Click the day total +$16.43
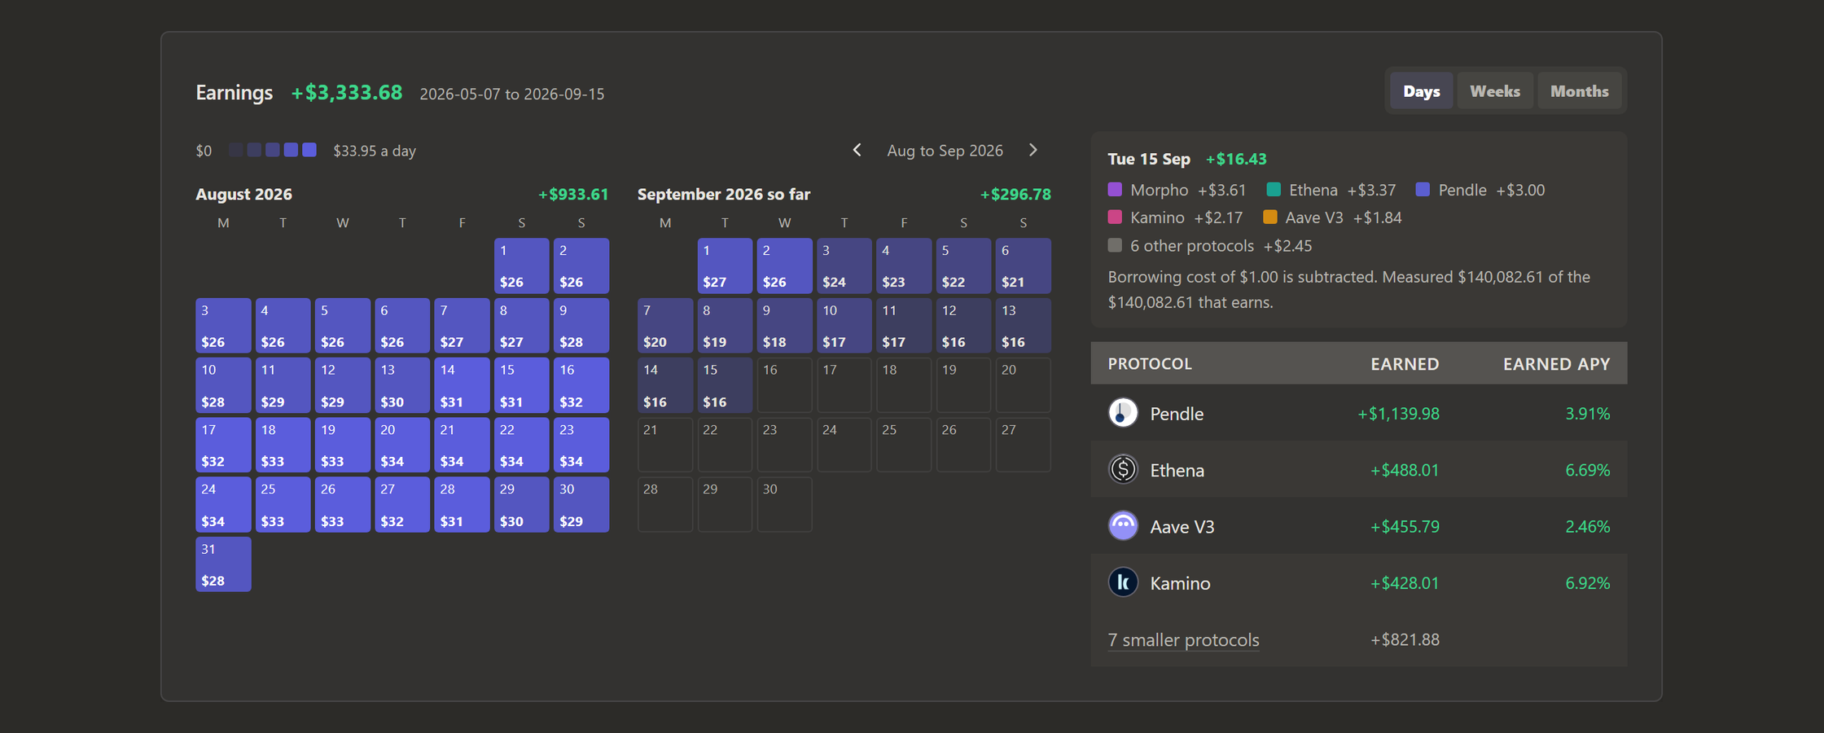Screen dimensions: 1824x733 [x=1236, y=159]
